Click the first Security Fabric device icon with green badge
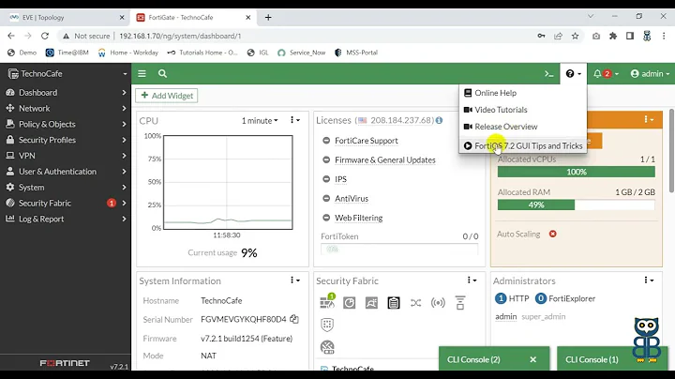This screenshot has width=675, height=379. pos(327,301)
